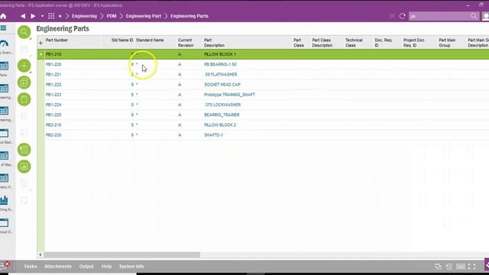This screenshot has width=489, height=275.
Task: Open the gauge overview sidebar icon
Action: 4,44
